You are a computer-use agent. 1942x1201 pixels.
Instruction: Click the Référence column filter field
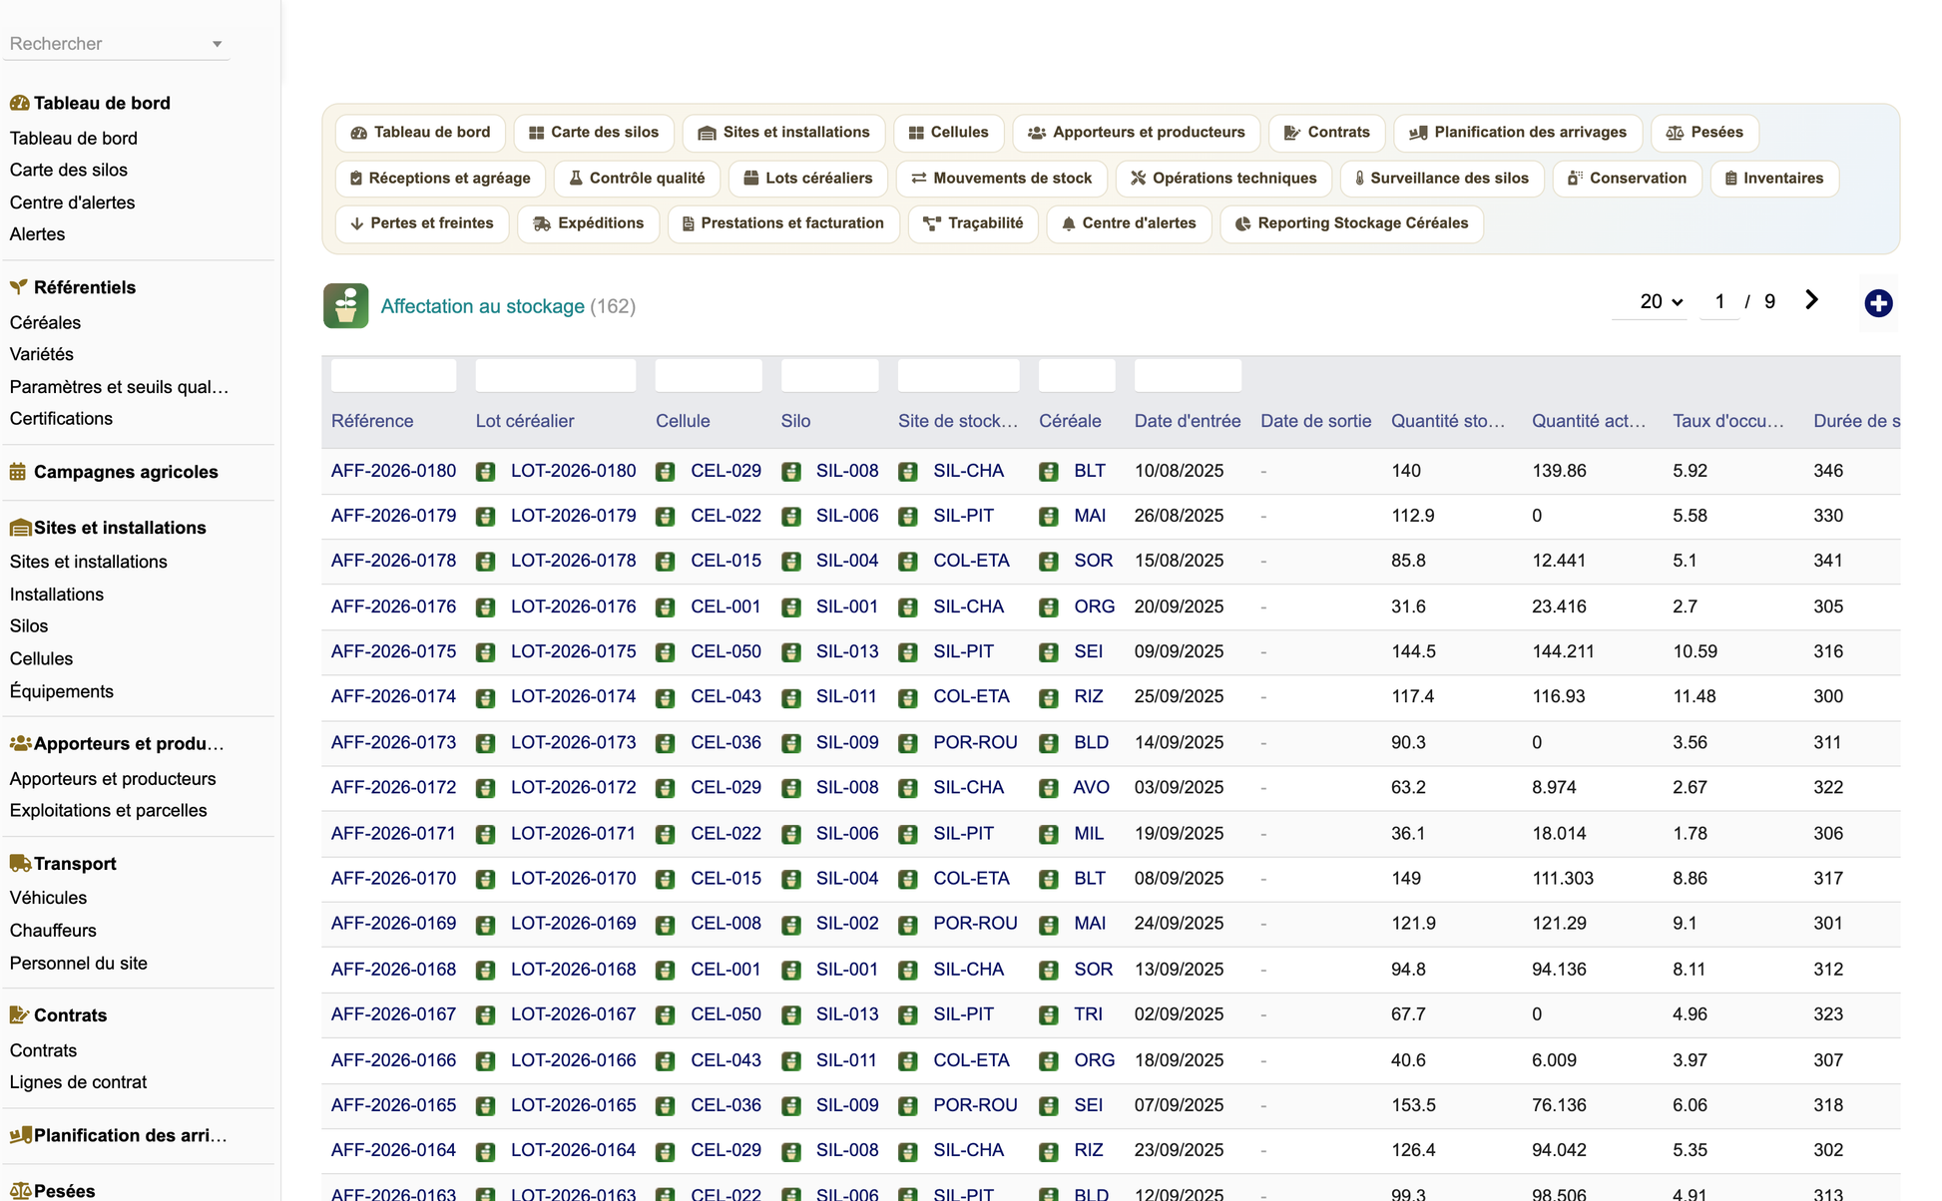[393, 375]
